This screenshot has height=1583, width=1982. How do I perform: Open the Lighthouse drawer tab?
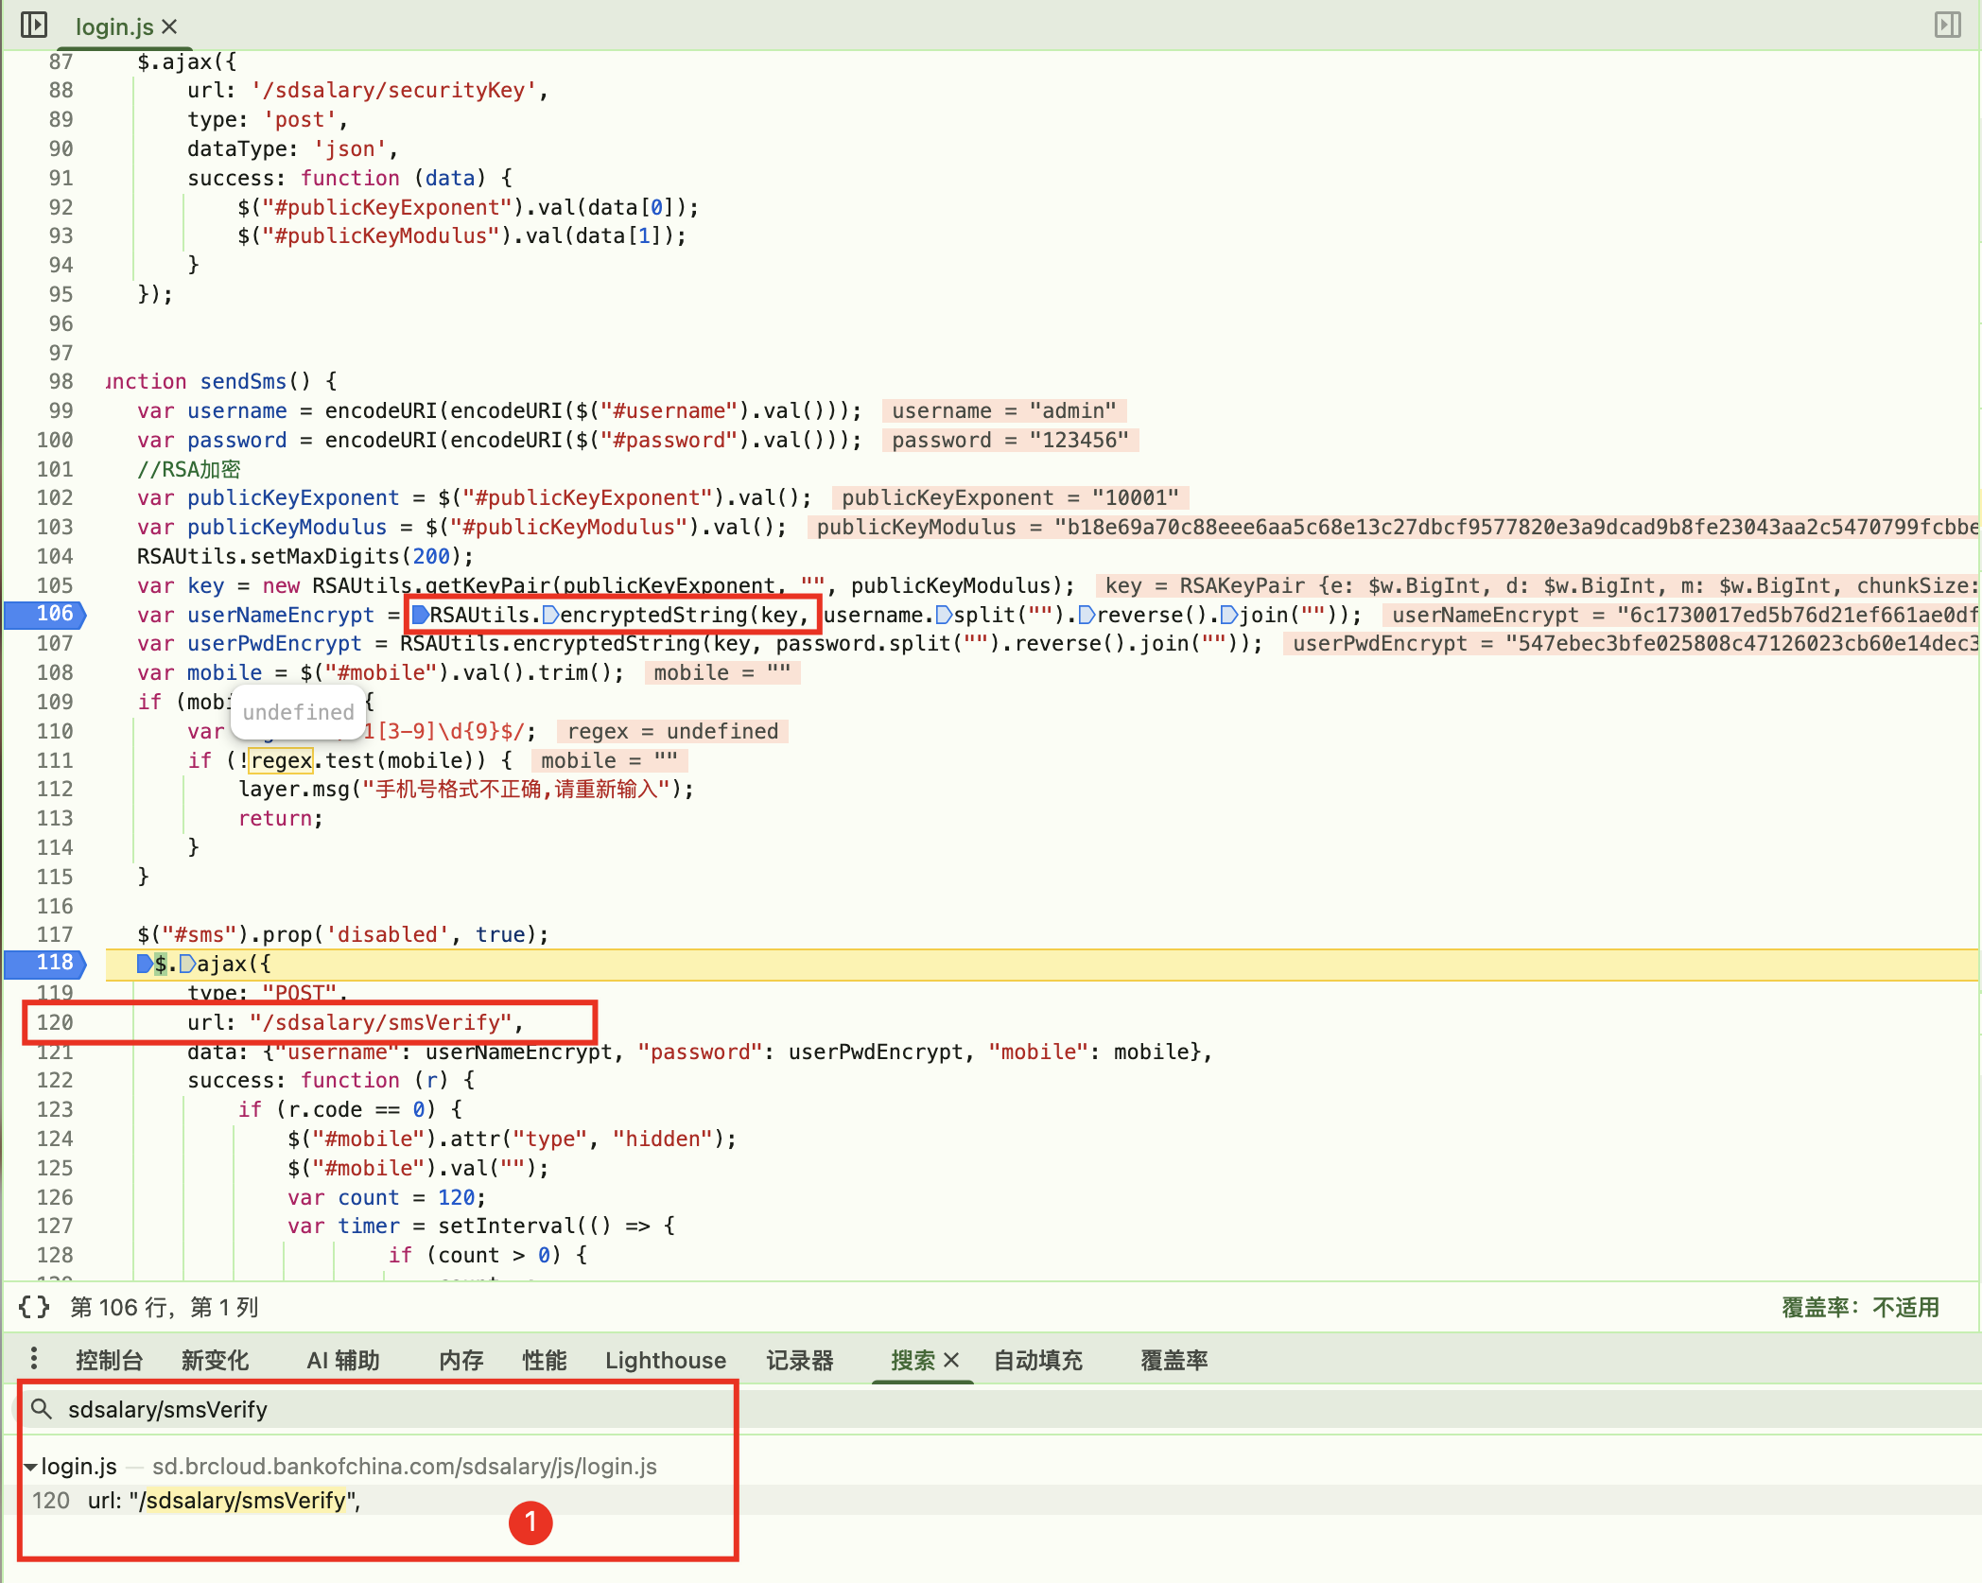coord(666,1360)
